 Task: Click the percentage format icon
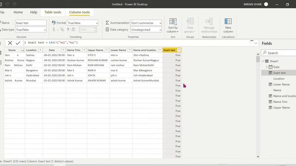coord(62,30)
